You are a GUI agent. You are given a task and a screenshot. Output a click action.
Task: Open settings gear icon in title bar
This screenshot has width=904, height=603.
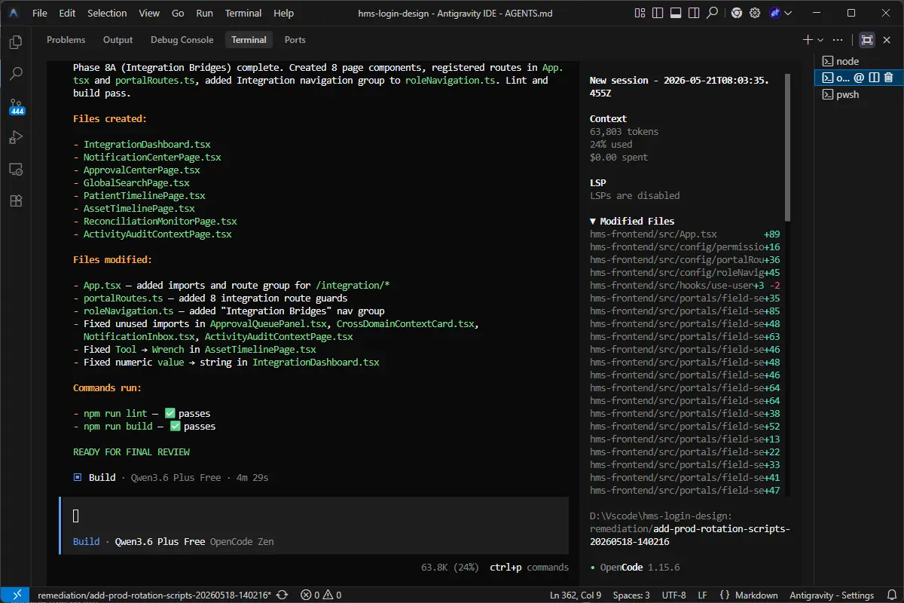tap(754, 13)
